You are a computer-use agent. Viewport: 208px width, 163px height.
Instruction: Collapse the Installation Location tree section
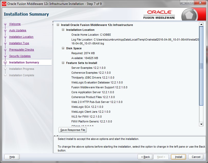tap(63, 30)
